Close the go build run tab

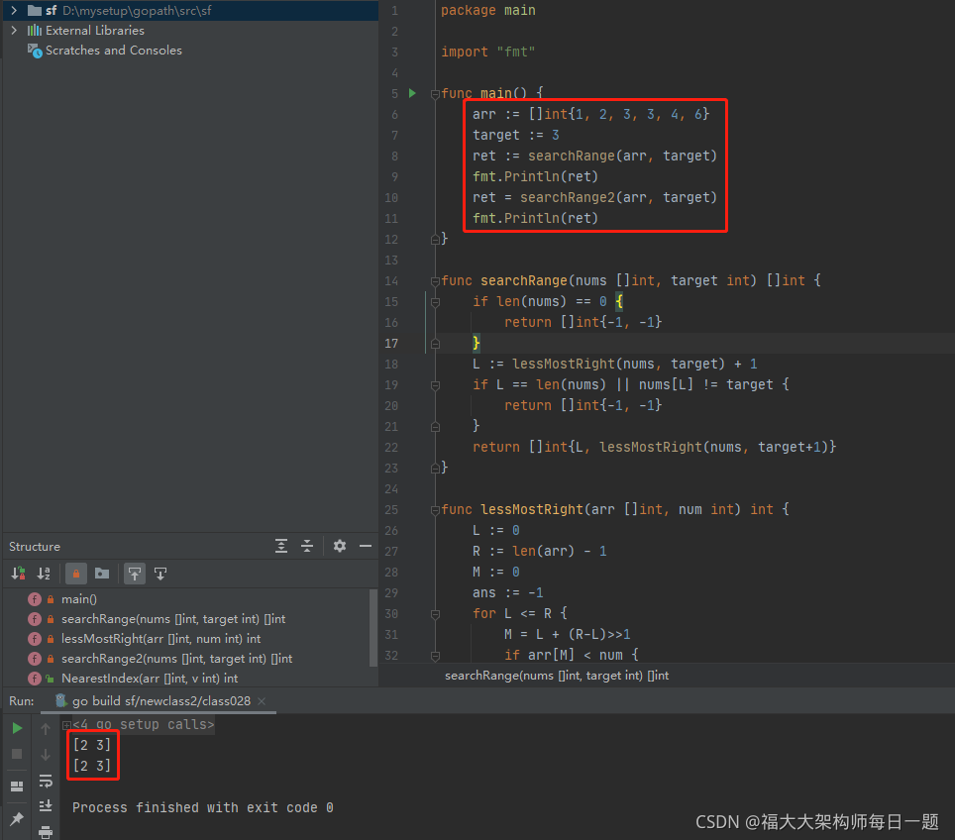262,701
